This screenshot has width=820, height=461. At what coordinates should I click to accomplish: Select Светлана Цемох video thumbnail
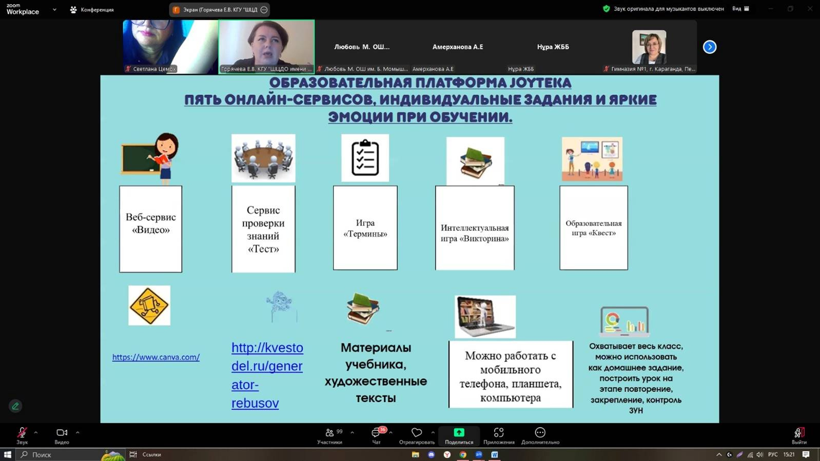pos(170,47)
